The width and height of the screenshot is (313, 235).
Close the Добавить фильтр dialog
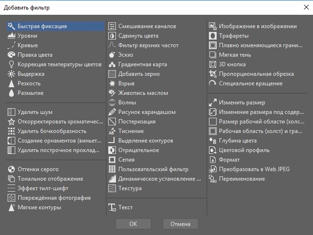[306, 7]
